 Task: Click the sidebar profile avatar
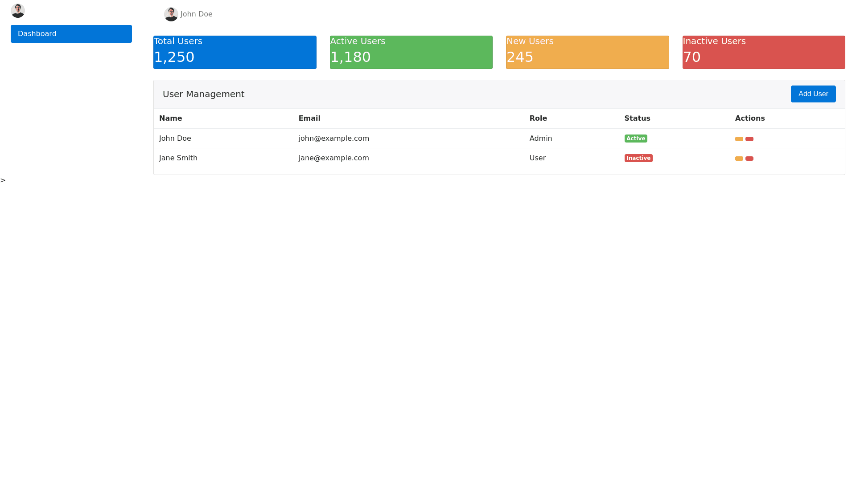click(x=18, y=11)
